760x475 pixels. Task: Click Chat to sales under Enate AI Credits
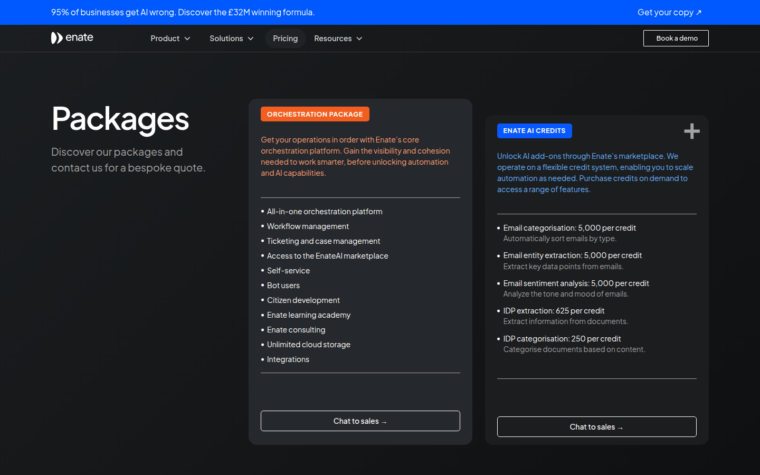596,427
